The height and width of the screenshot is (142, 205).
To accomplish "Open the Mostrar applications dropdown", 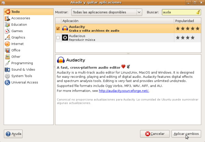I will [x=107, y=12].
